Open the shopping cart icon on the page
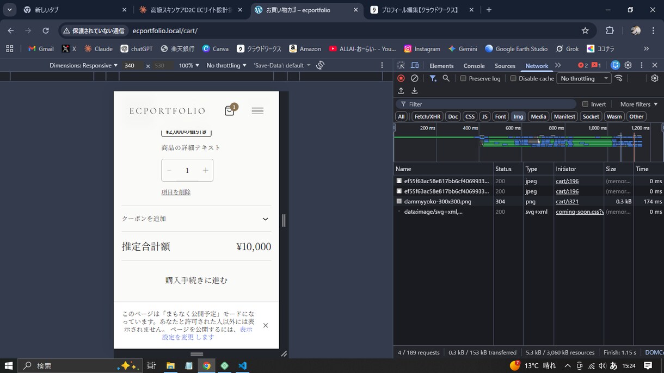Screen dimensions: 664x373 click(x=230, y=110)
